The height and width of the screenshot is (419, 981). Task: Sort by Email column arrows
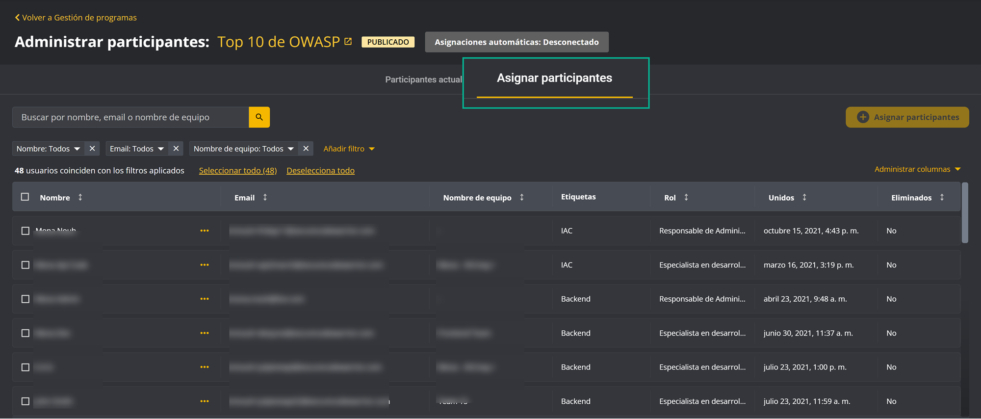click(265, 197)
